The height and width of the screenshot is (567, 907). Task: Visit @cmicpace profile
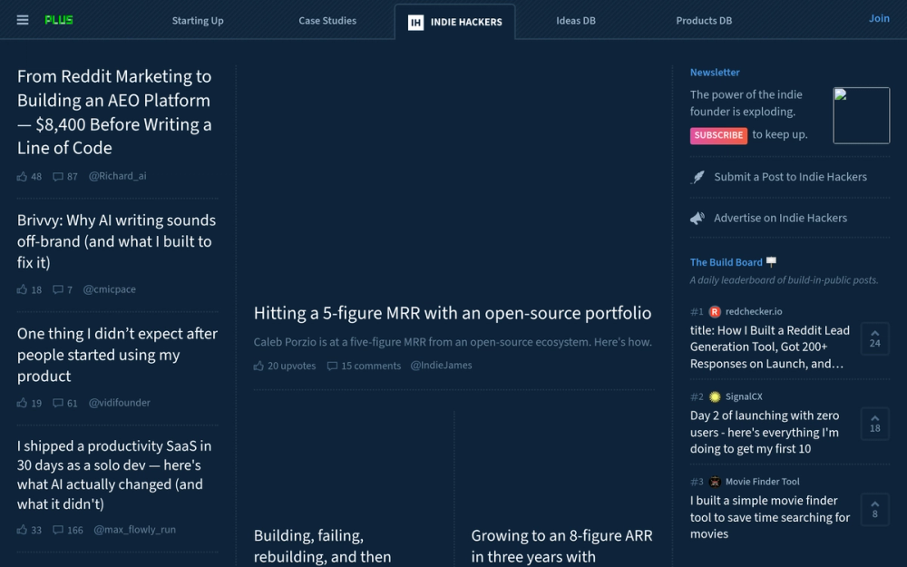[110, 289]
